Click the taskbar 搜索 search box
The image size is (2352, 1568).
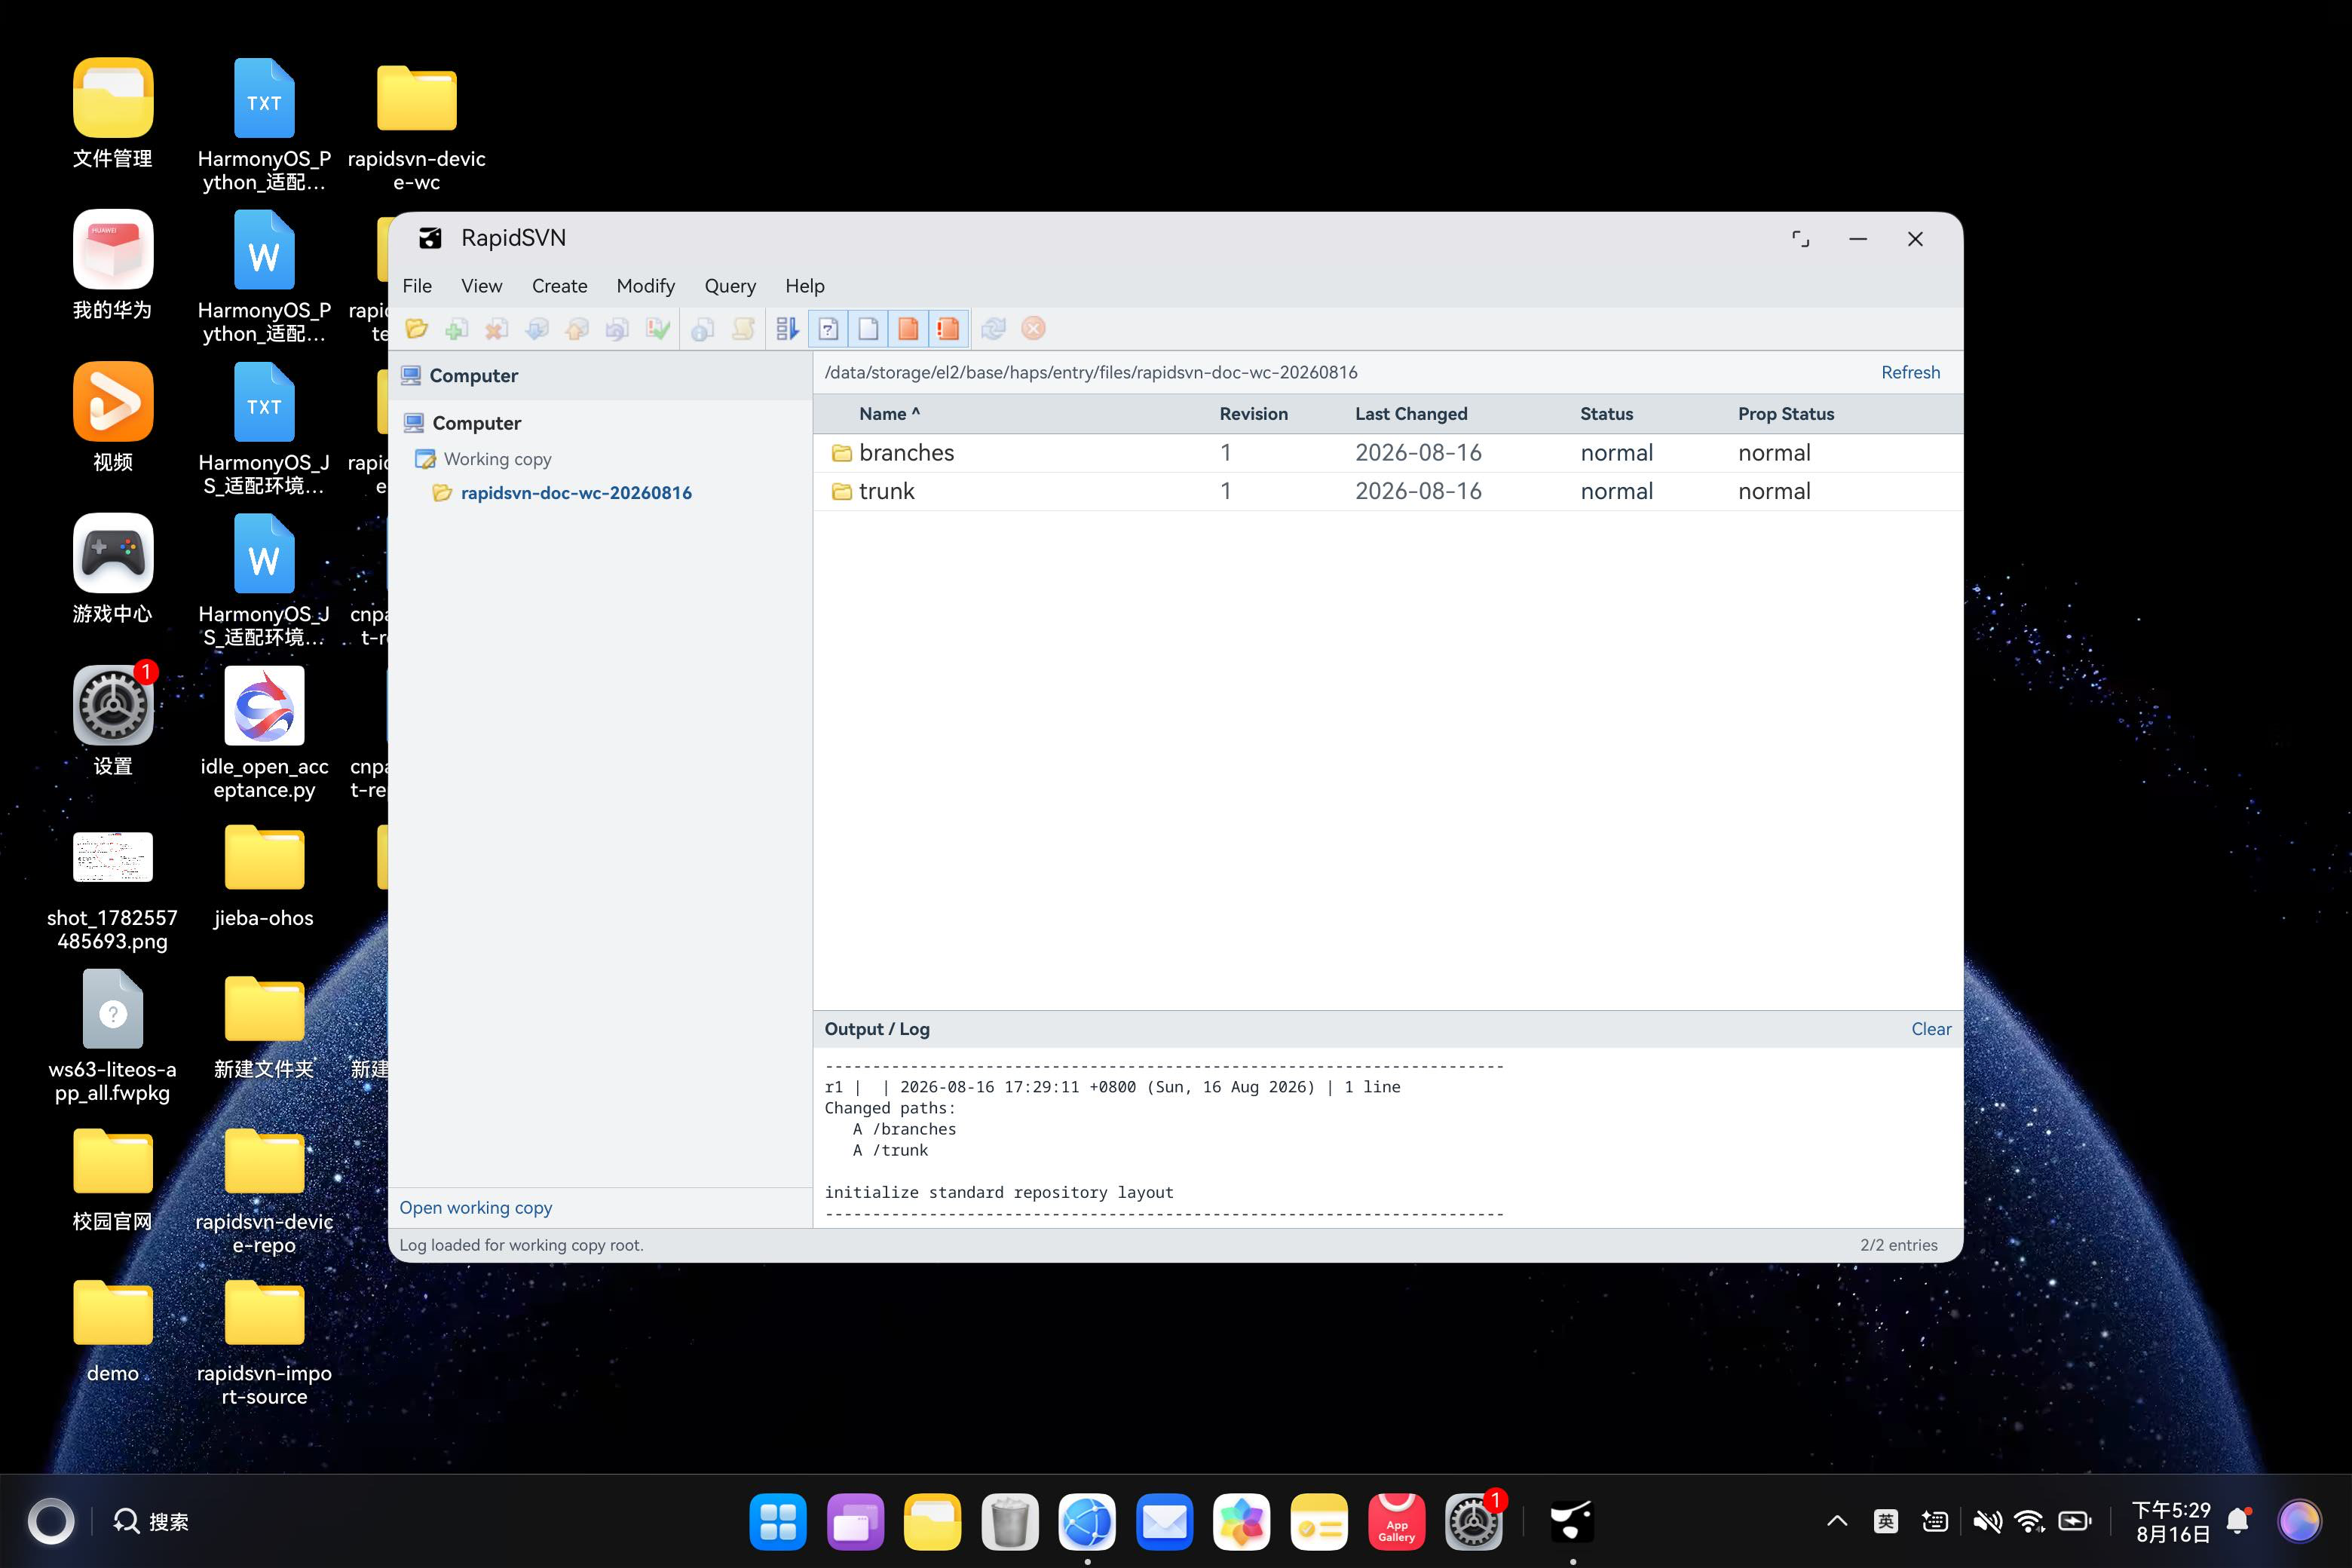pyautogui.click(x=151, y=1521)
